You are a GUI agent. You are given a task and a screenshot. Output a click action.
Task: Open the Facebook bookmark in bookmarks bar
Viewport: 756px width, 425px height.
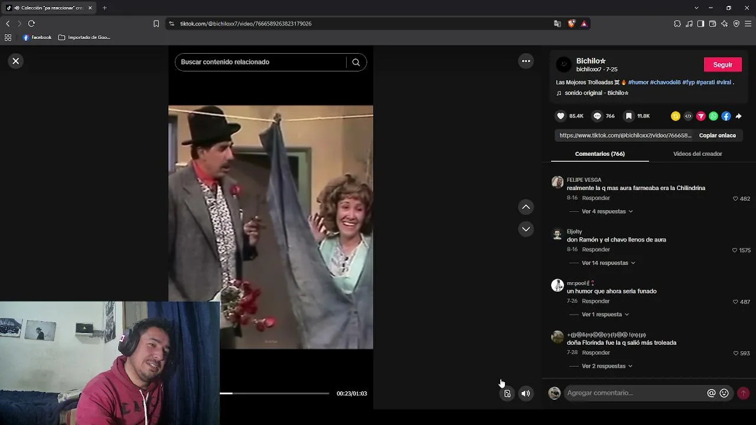[x=37, y=37]
